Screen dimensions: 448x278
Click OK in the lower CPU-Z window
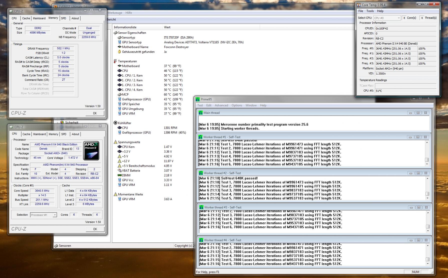pos(95,229)
